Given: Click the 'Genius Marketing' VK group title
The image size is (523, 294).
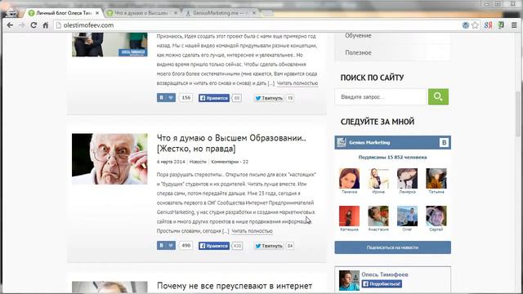Looking at the screenshot, I should (x=369, y=143).
